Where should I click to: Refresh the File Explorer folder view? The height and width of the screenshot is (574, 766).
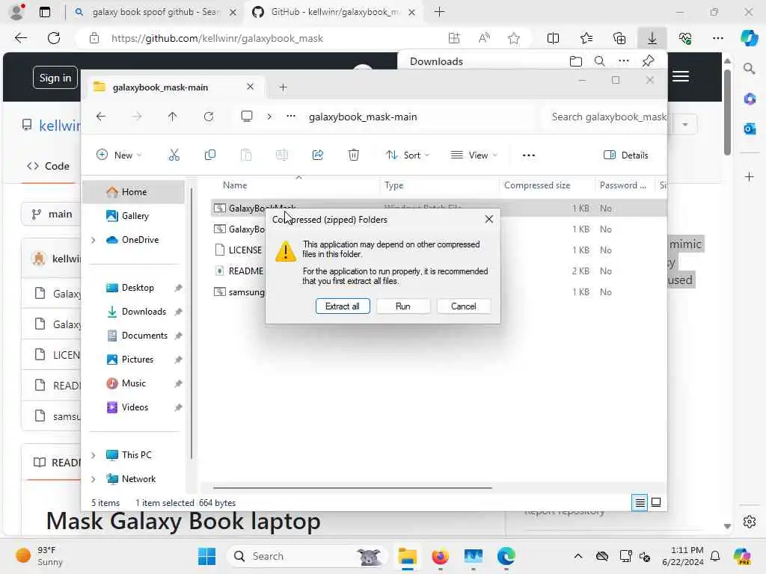[209, 117]
